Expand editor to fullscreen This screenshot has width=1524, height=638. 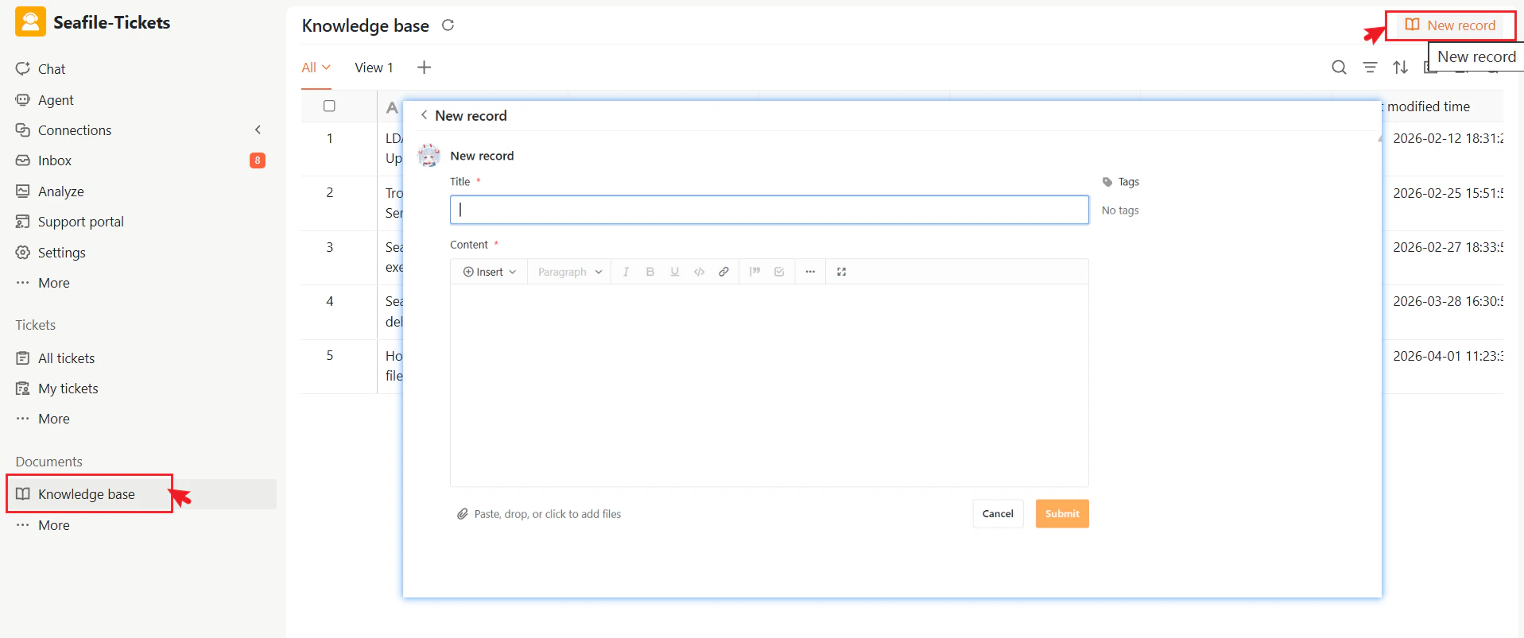(841, 272)
